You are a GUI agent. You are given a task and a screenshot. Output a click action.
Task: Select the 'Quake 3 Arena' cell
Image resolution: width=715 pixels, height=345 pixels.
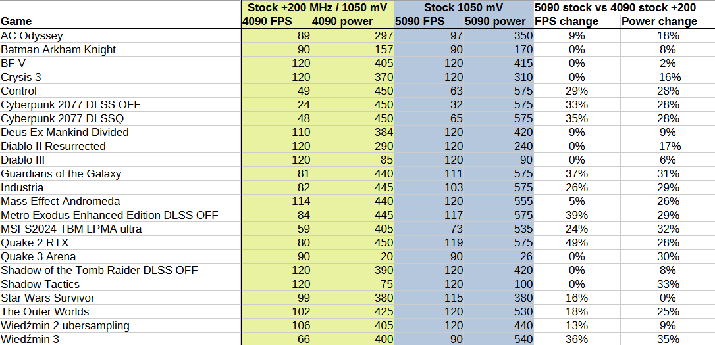[x=120, y=256]
